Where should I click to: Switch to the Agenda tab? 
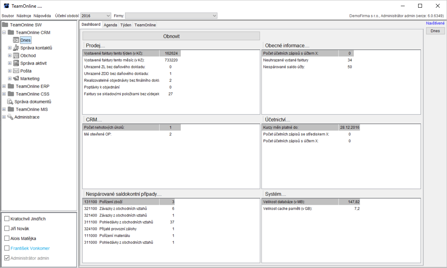tap(110, 25)
